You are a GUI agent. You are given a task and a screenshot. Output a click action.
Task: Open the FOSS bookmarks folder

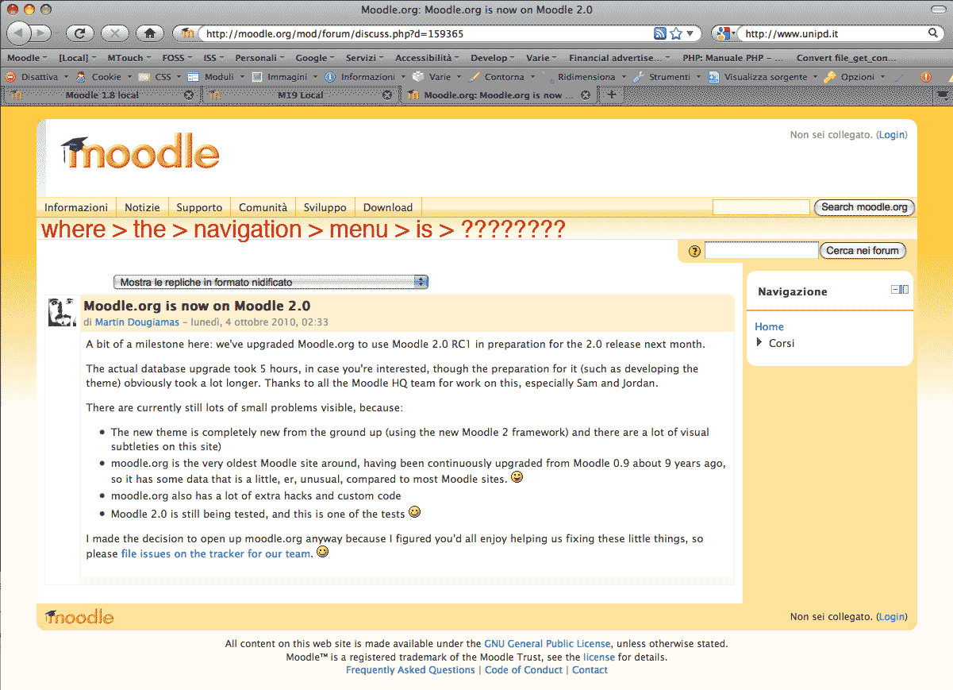pos(178,58)
